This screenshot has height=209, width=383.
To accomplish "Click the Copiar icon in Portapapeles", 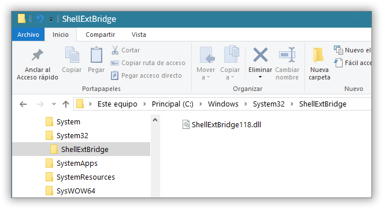I will click(72, 55).
